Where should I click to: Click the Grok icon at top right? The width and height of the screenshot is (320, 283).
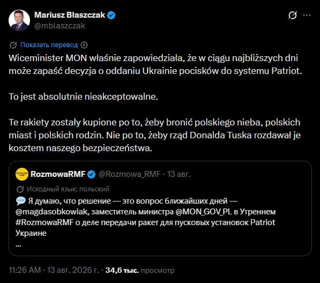[293, 16]
